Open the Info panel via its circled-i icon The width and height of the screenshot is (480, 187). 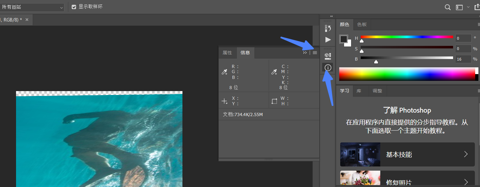point(327,67)
